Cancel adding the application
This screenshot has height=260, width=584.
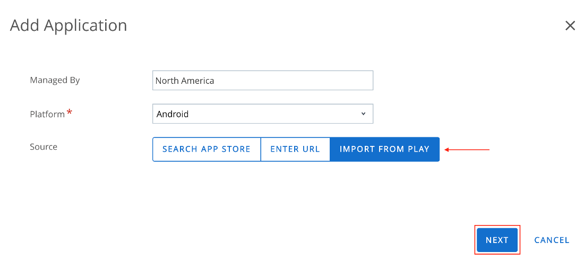(x=552, y=240)
